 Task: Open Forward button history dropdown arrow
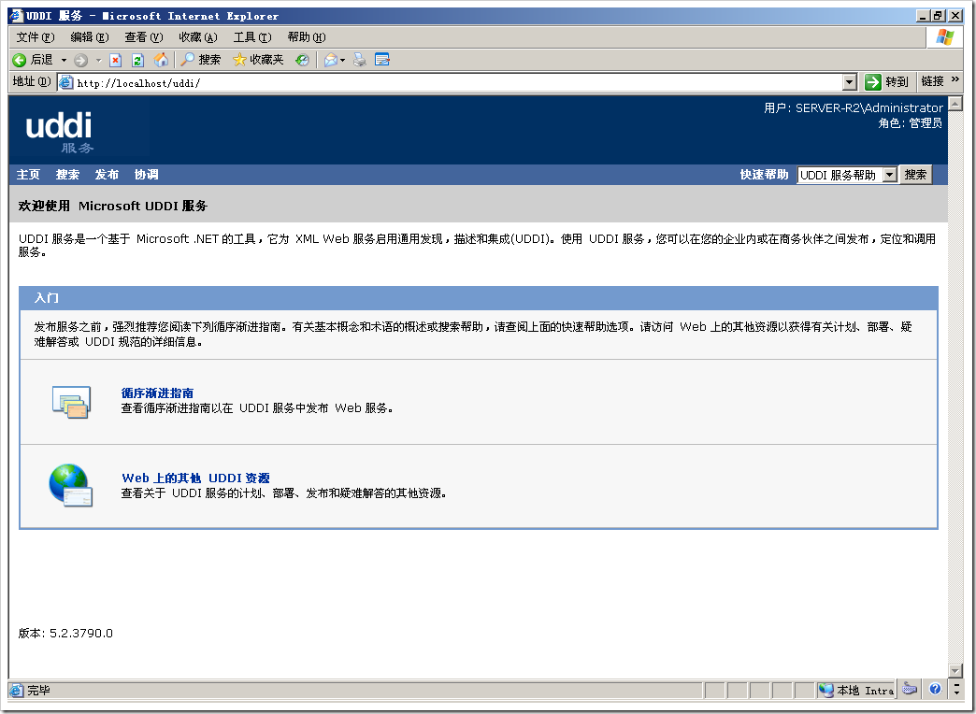pos(98,61)
